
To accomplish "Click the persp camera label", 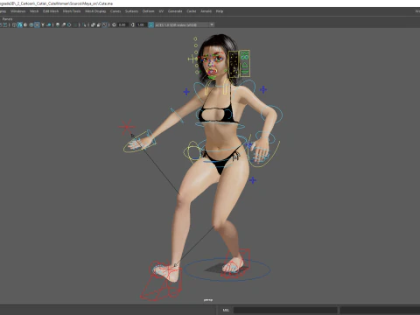I will tap(208, 300).
